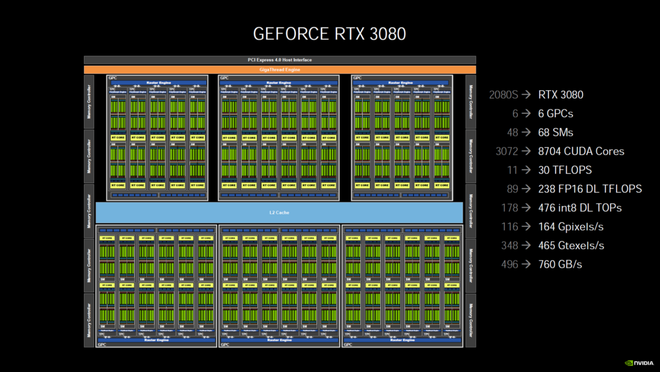This screenshot has width=660, height=372.
Task: Select the 238 FP16 DL TFLOPS text
Action: pos(590,189)
